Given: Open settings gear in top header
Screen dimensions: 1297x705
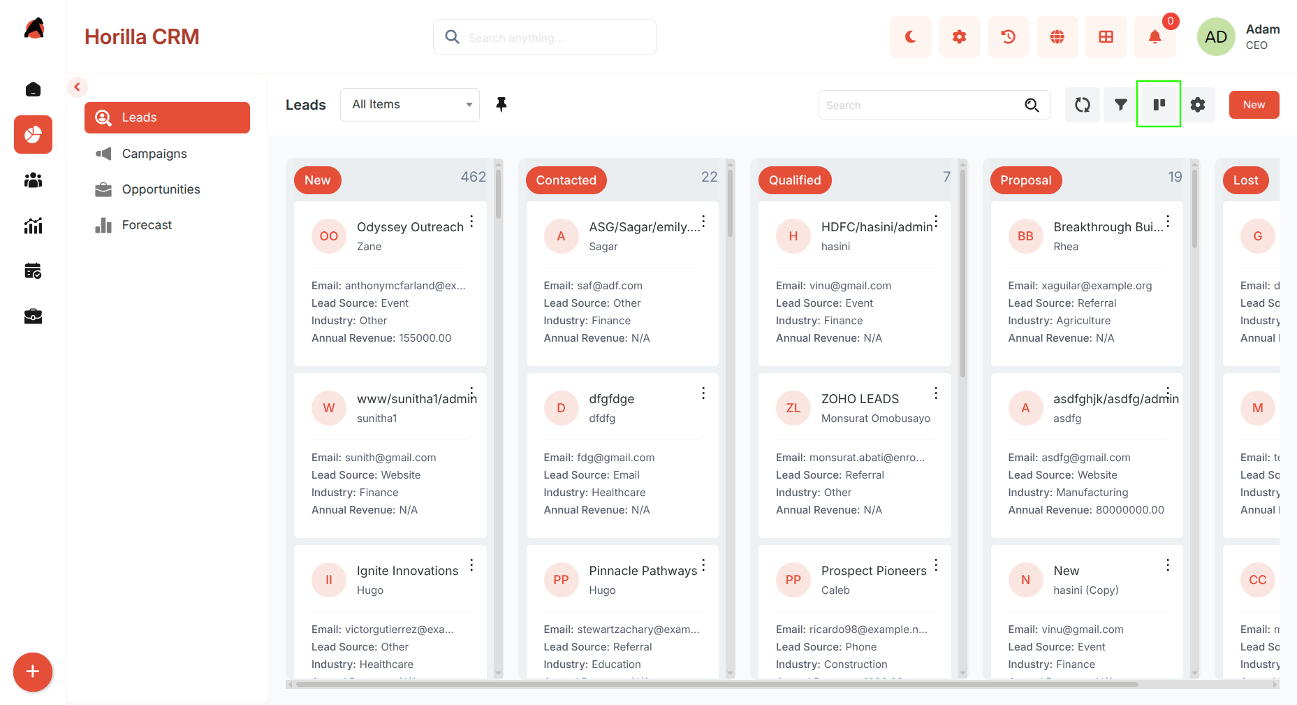Looking at the screenshot, I should tap(959, 37).
